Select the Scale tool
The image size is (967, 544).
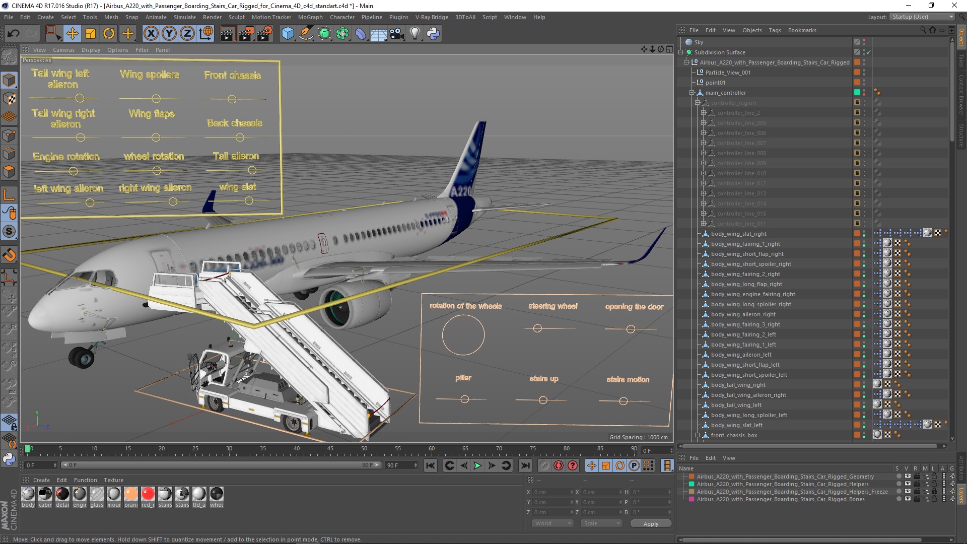pyautogui.click(x=91, y=34)
